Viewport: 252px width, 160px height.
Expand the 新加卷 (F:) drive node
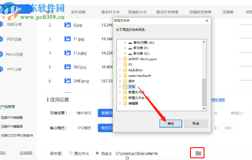coord(125,48)
